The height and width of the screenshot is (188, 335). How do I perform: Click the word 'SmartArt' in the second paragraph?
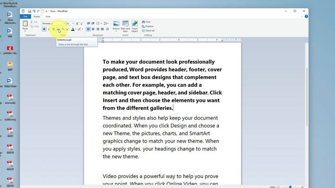point(199,134)
